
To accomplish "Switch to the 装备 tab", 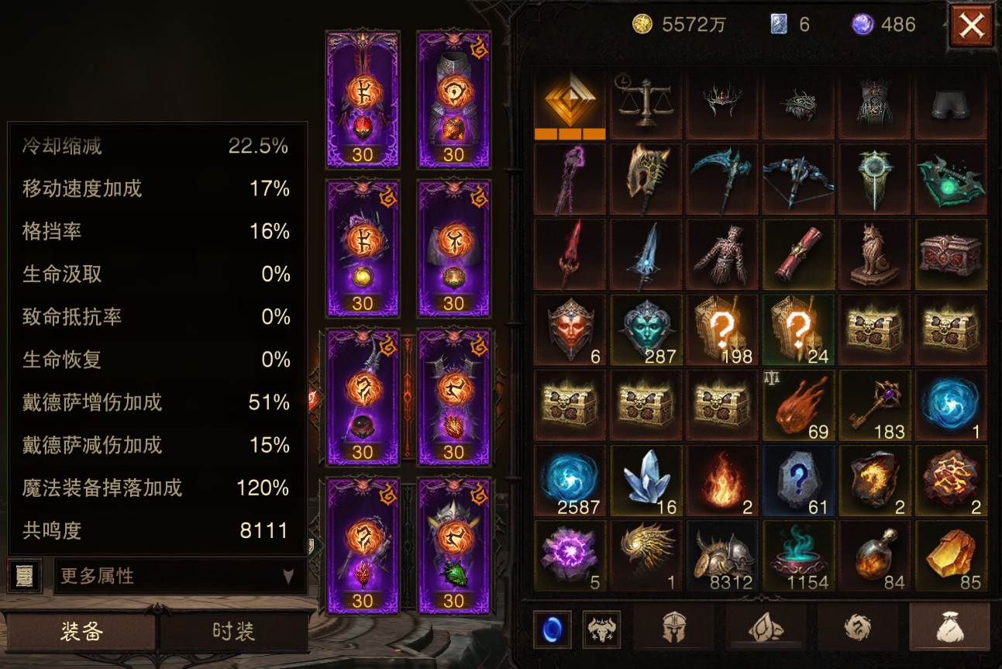I will pos(81,631).
